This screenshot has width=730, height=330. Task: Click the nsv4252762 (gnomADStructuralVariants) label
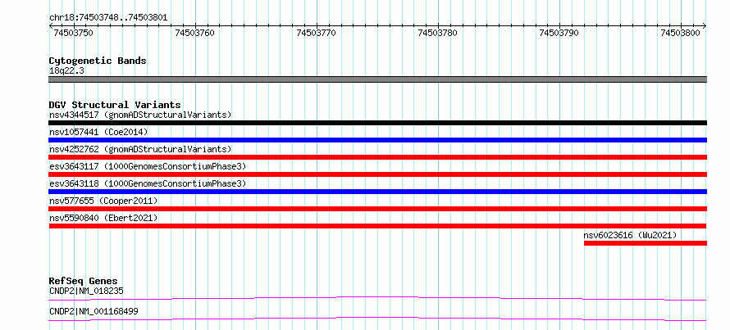click(140, 149)
